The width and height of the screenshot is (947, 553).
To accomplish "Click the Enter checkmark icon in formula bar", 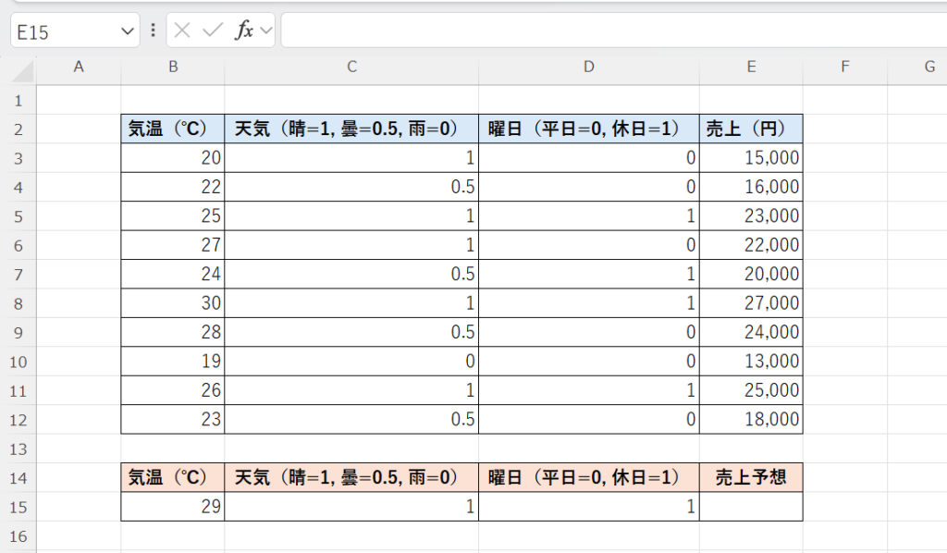I will (x=213, y=31).
